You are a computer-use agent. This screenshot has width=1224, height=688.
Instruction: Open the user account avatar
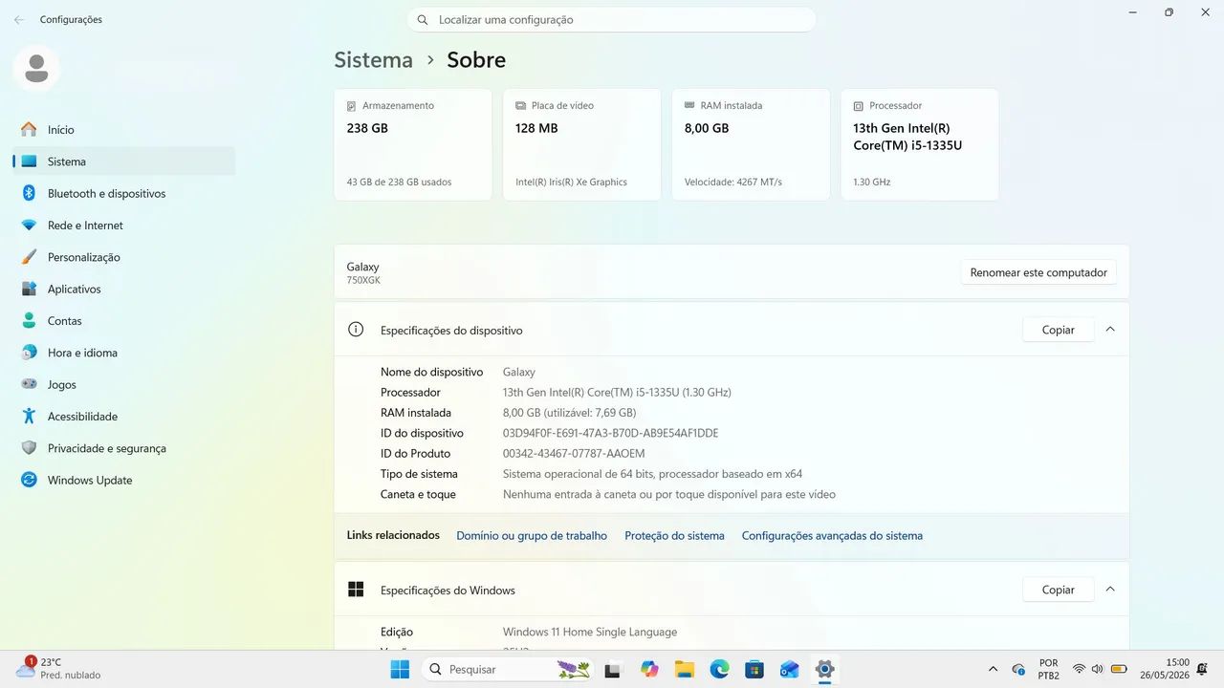pyautogui.click(x=36, y=69)
